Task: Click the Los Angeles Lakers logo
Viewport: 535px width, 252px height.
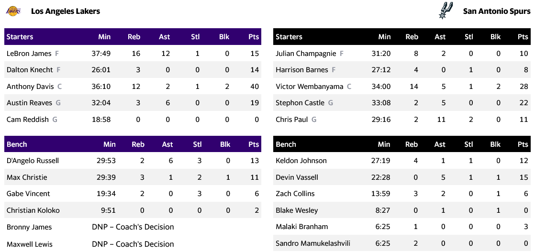Action: point(13,11)
